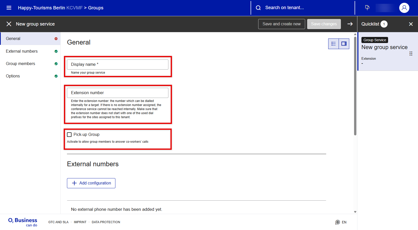418x230 pixels.
Task: Open the user profile avatar
Action: pyautogui.click(x=404, y=8)
